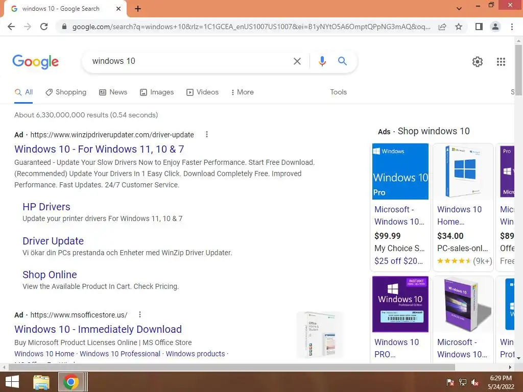Screen dimensions: 523x392
Task: Follow the 'Windows 10 Professional' sublink
Action: pos(120,354)
